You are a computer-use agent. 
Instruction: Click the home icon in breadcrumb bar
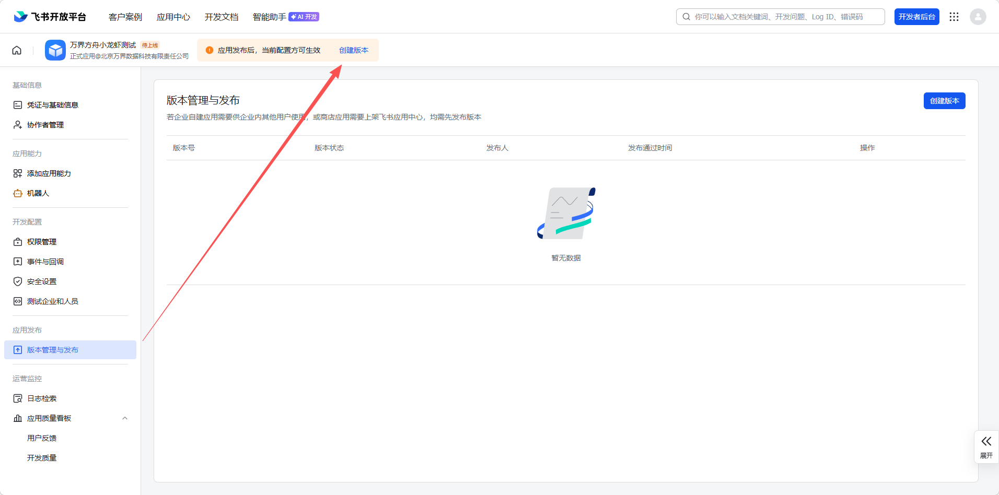tap(17, 50)
